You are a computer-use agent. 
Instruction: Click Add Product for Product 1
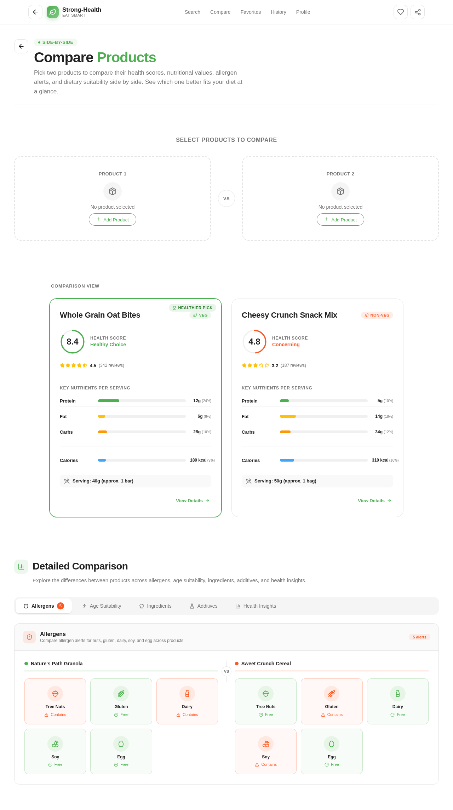[x=113, y=220]
